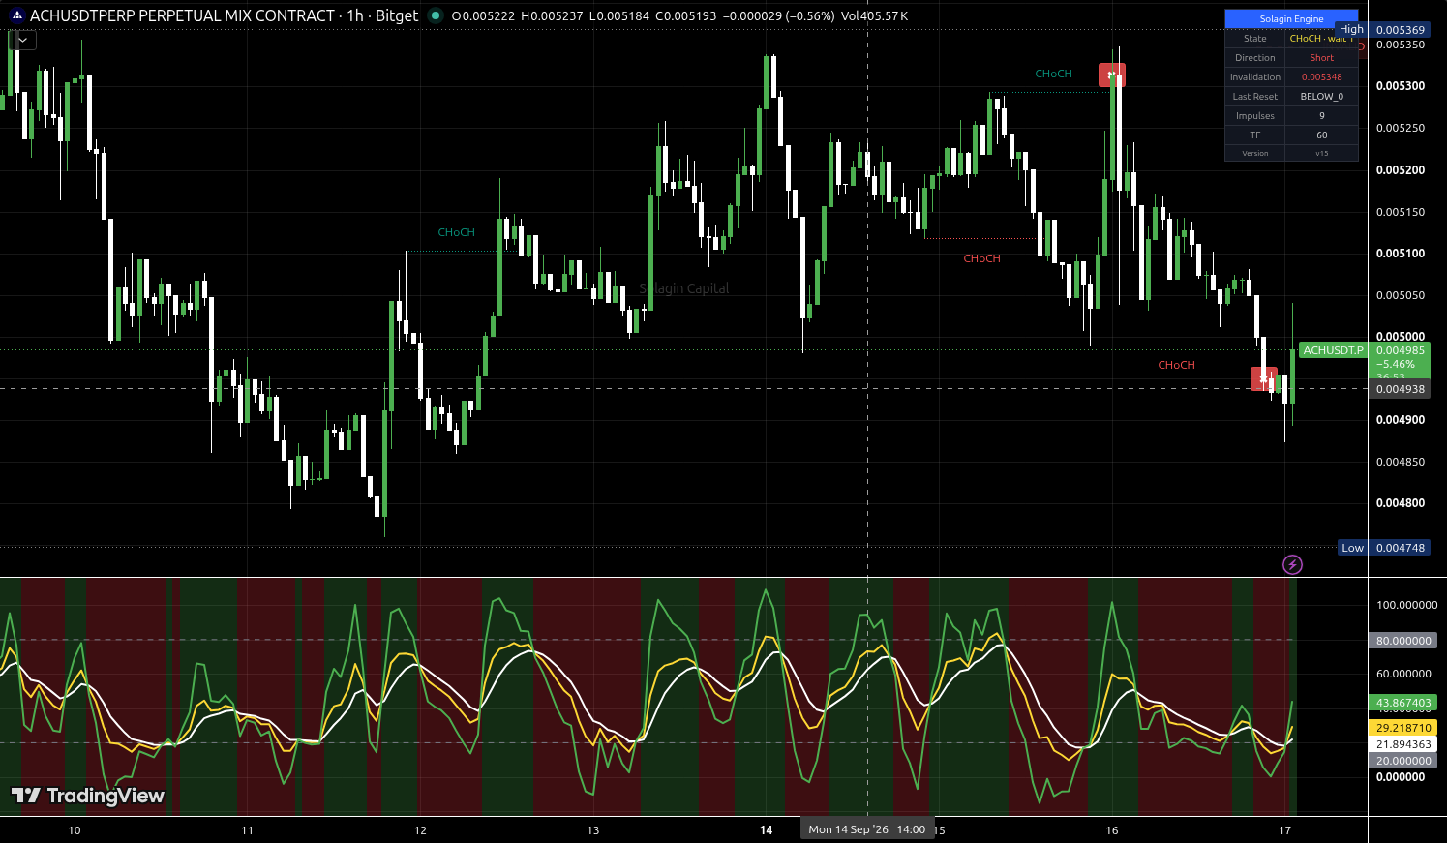Click the 100.000000 oscillator scale label
This screenshot has width=1447, height=843.
coord(1406,605)
